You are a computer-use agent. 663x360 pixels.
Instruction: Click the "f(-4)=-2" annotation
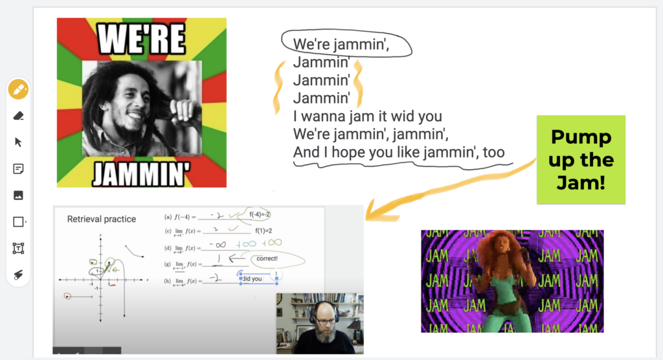259,214
